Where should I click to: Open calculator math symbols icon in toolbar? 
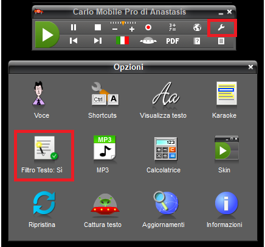click(173, 27)
